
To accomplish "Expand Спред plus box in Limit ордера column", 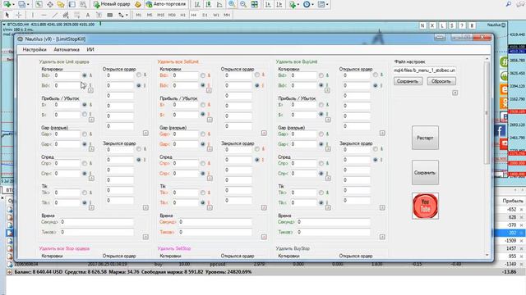I will tap(91, 179).
